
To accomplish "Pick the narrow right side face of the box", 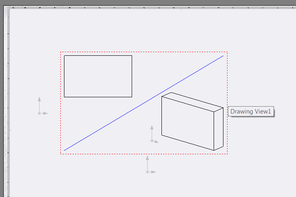I will pyautogui.click(x=219, y=129).
